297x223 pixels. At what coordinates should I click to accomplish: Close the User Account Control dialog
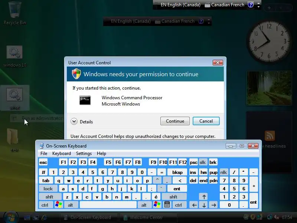[x=218, y=62]
